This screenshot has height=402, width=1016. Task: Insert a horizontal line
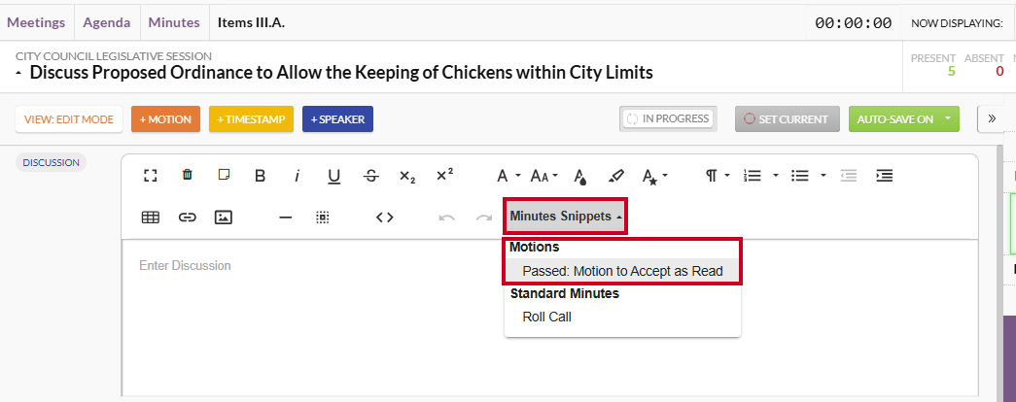pyautogui.click(x=286, y=218)
